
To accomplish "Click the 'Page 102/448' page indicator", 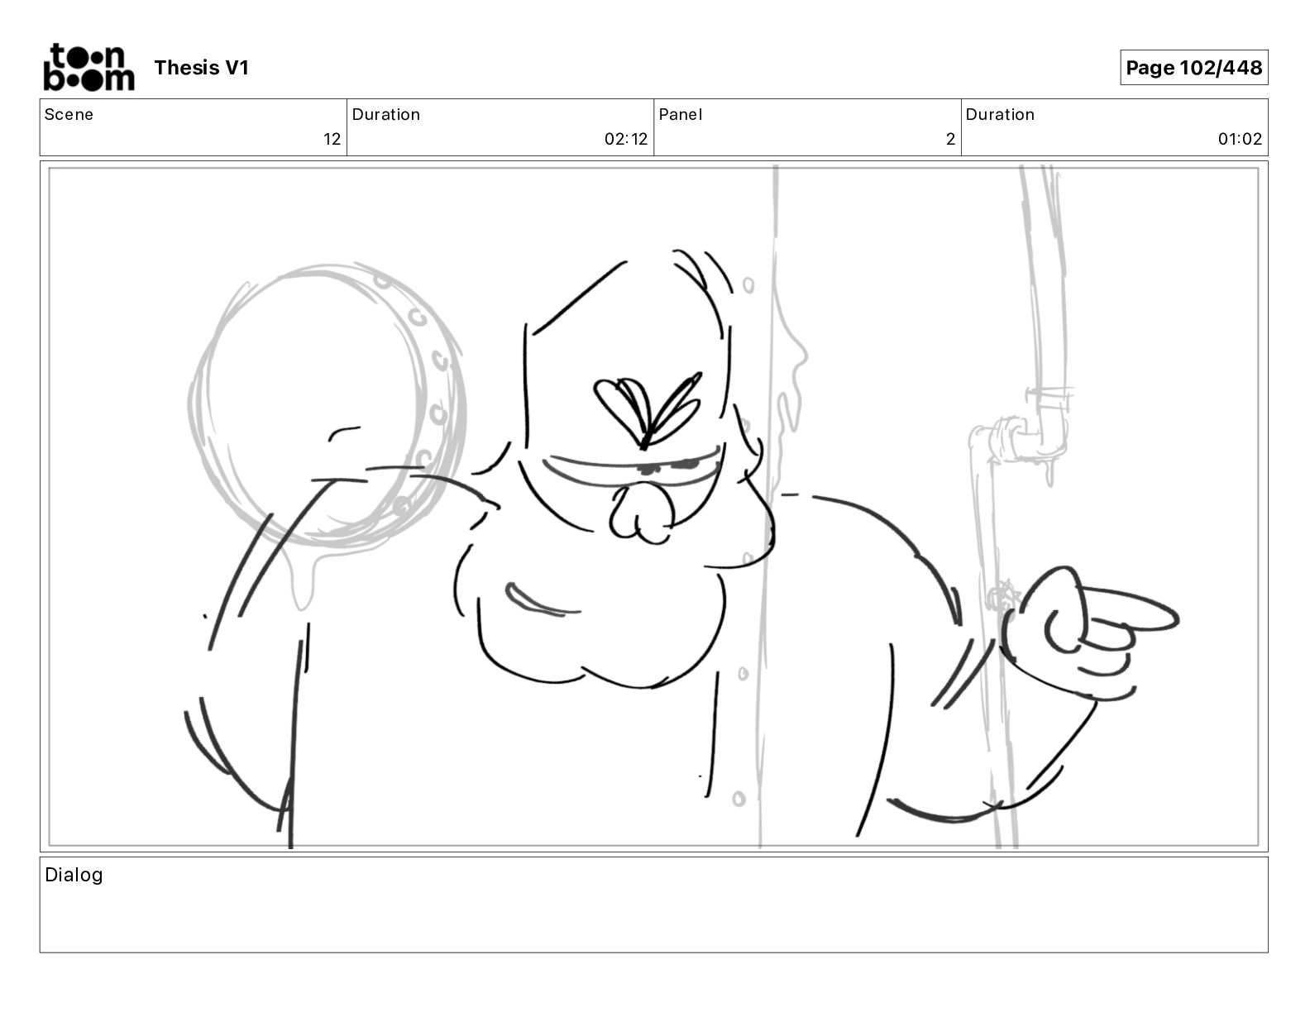I will [x=1193, y=68].
